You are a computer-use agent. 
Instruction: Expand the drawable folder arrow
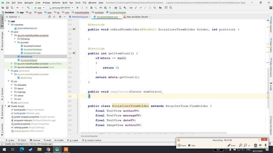click(x=12, y=85)
